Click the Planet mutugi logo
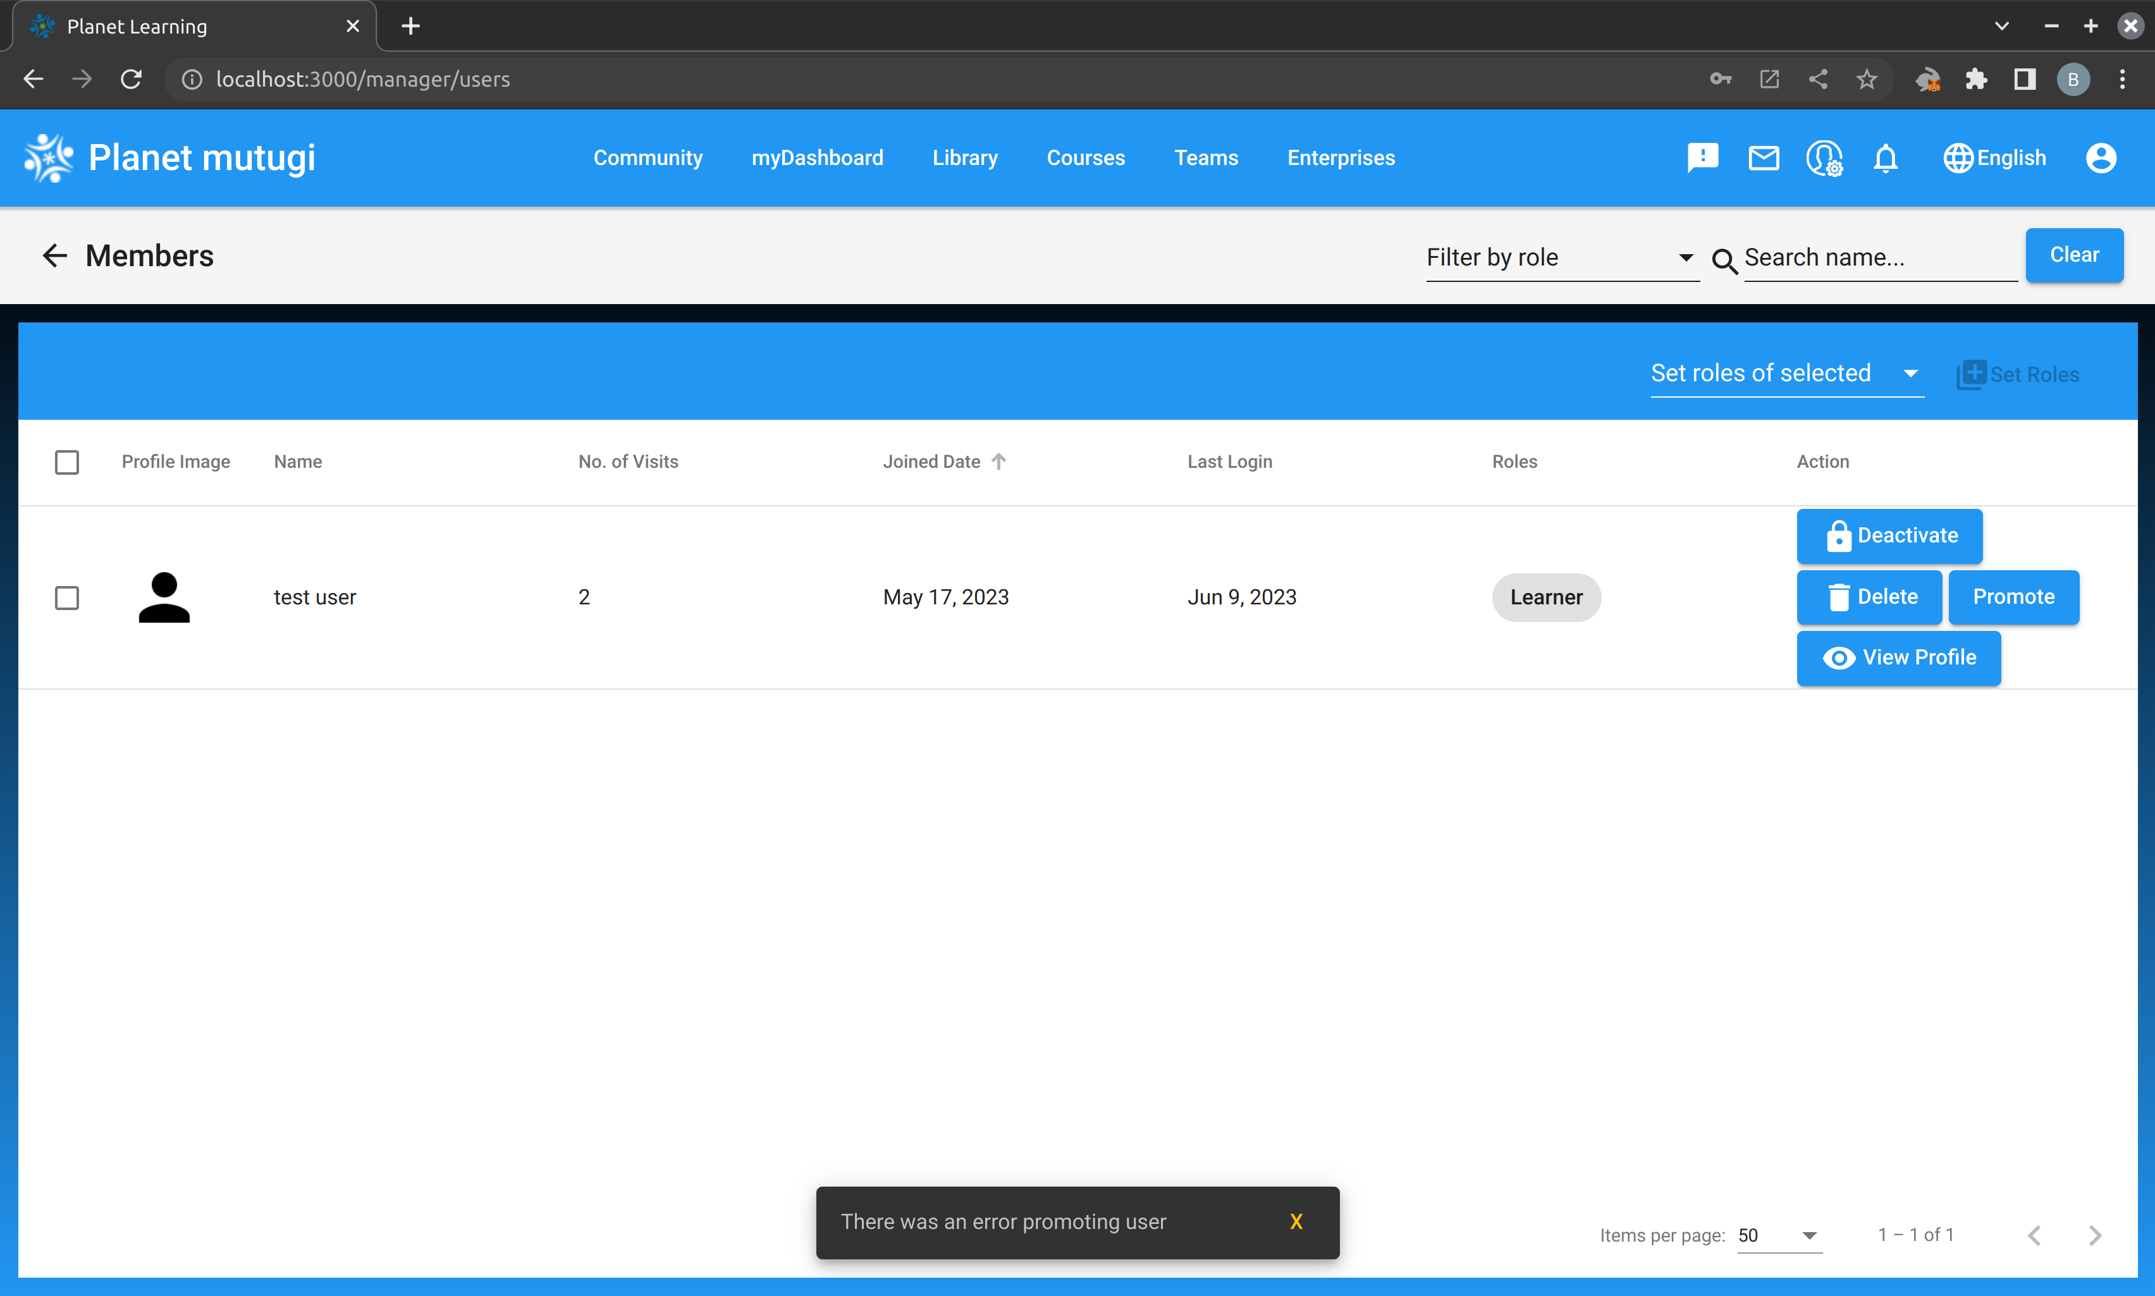The width and height of the screenshot is (2155, 1296). pyautogui.click(x=49, y=158)
